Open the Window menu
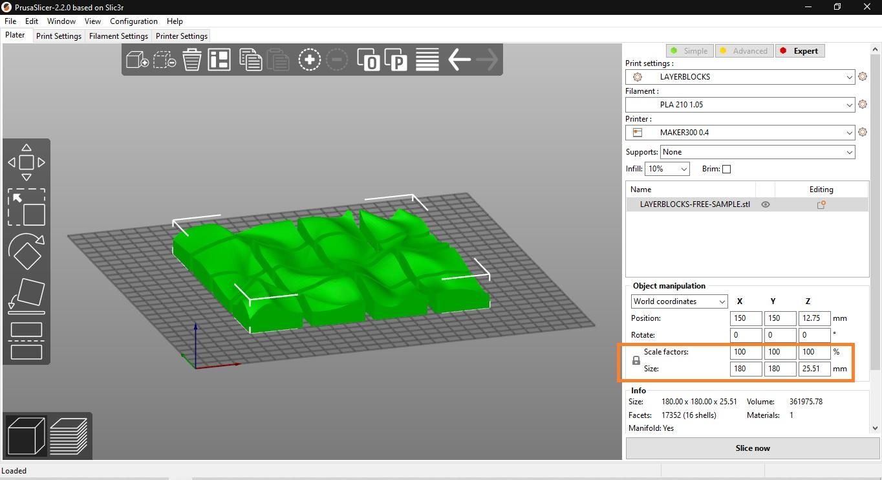The height and width of the screenshot is (480, 882). [61, 21]
